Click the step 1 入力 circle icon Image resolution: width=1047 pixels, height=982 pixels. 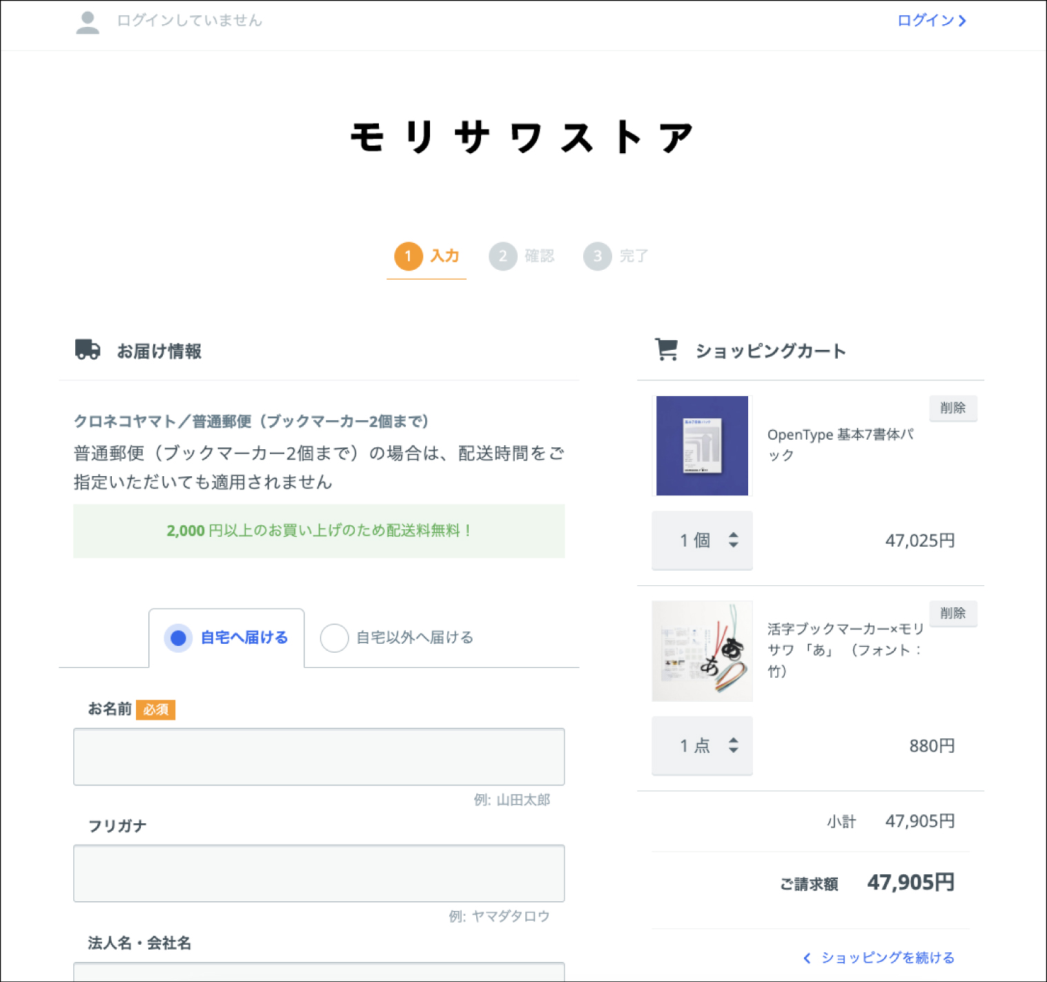(x=409, y=256)
